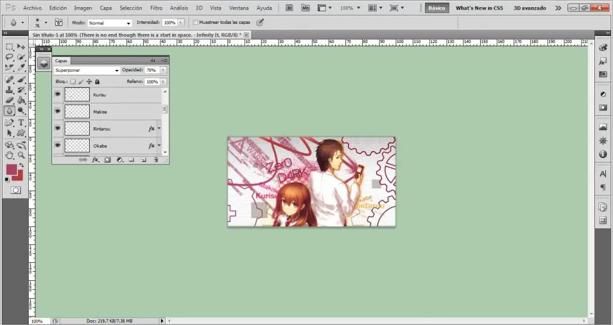Select the Quick Selection tool
The height and width of the screenshot is (325, 613).
21,57
